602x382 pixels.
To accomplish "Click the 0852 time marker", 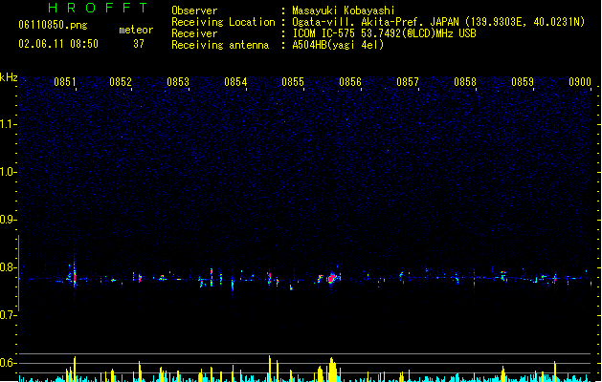I will coord(121,82).
